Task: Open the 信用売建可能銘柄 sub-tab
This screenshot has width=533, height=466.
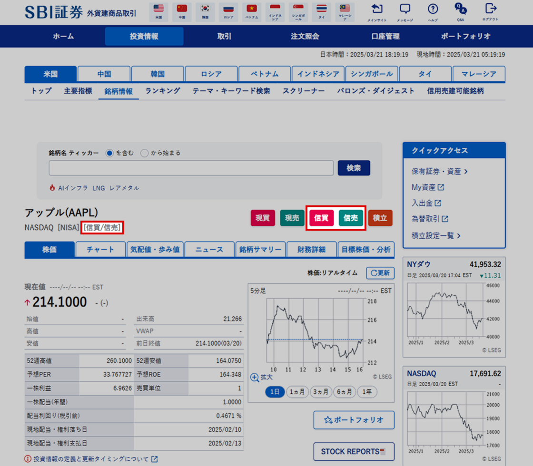Action: [455, 91]
